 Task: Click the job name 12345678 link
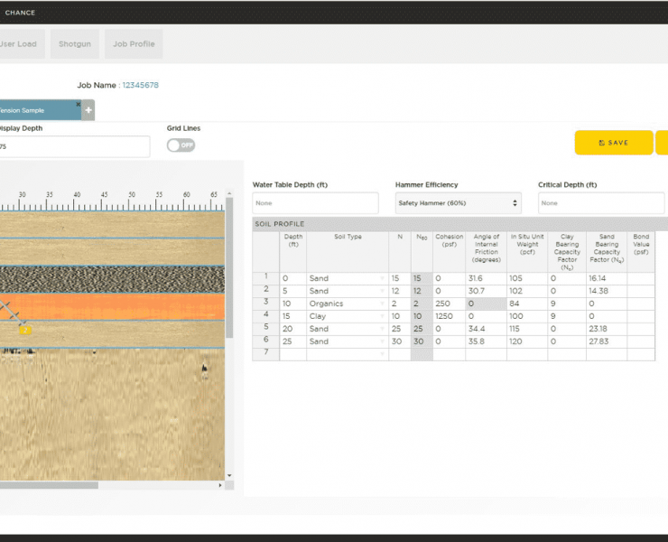pyautogui.click(x=140, y=85)
